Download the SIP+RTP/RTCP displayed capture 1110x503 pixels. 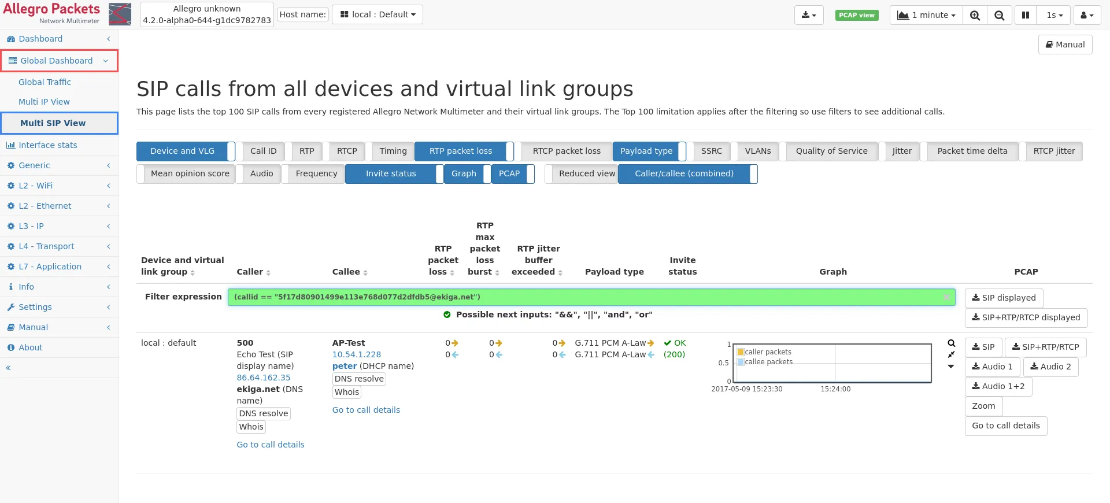pyautogui.click(x=1026, y=317)
